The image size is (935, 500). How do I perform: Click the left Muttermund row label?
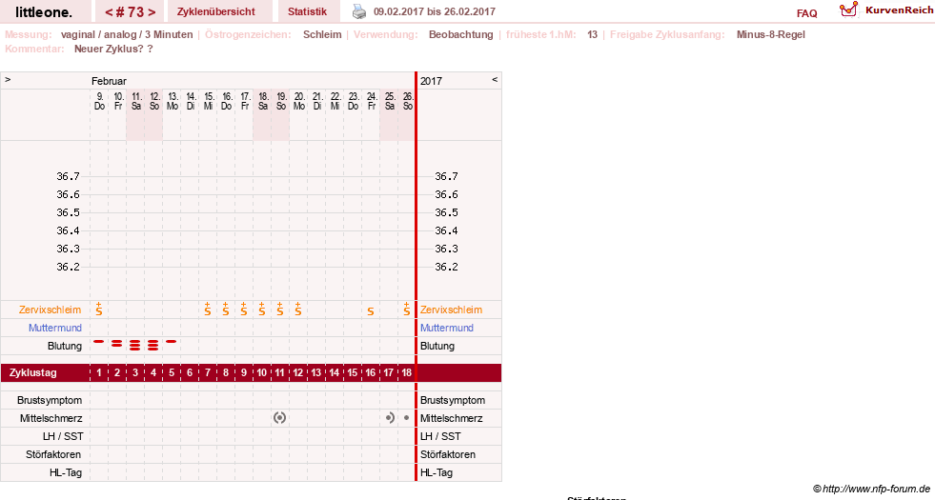(55, 328)
